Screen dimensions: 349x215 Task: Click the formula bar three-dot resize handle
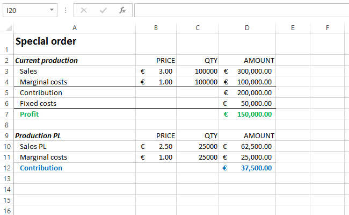(66, 10)
